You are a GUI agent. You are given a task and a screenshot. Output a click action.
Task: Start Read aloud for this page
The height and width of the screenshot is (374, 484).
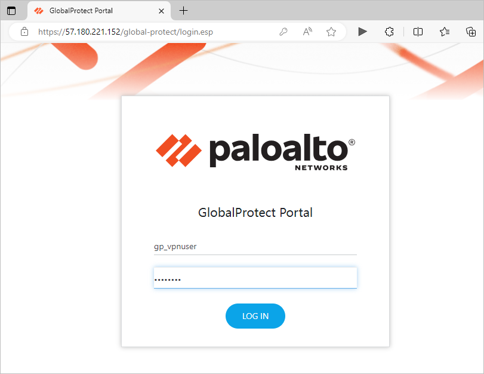pos(307,32)
